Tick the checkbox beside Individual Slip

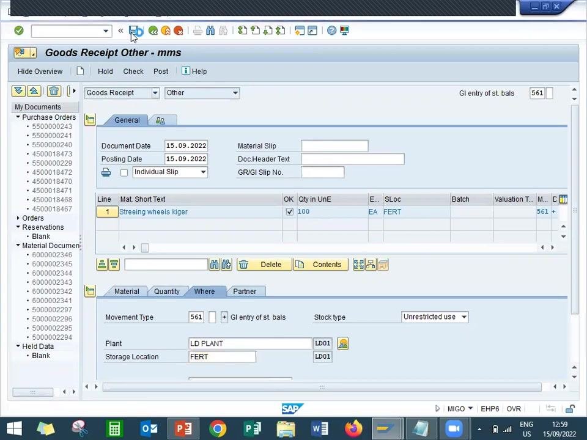124,172
